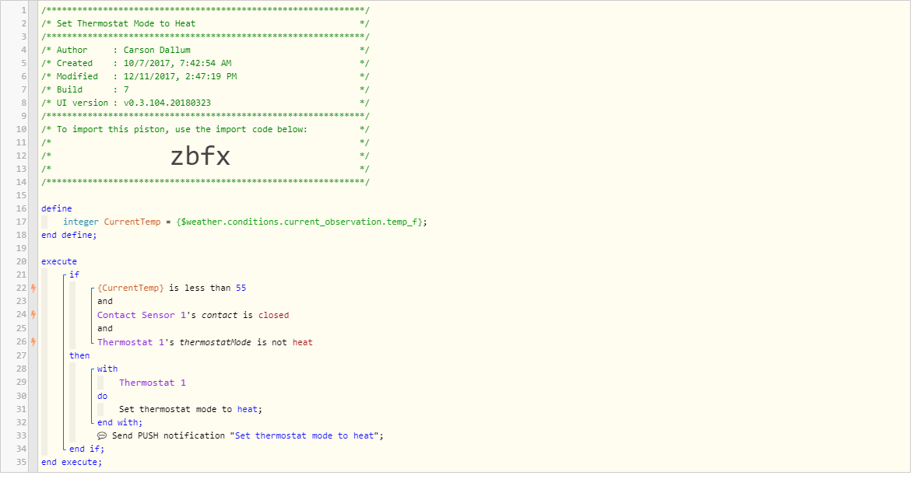Select the 'Thermostat 1' device on line 29
917x479 pixels.
(x=153, y=383)
